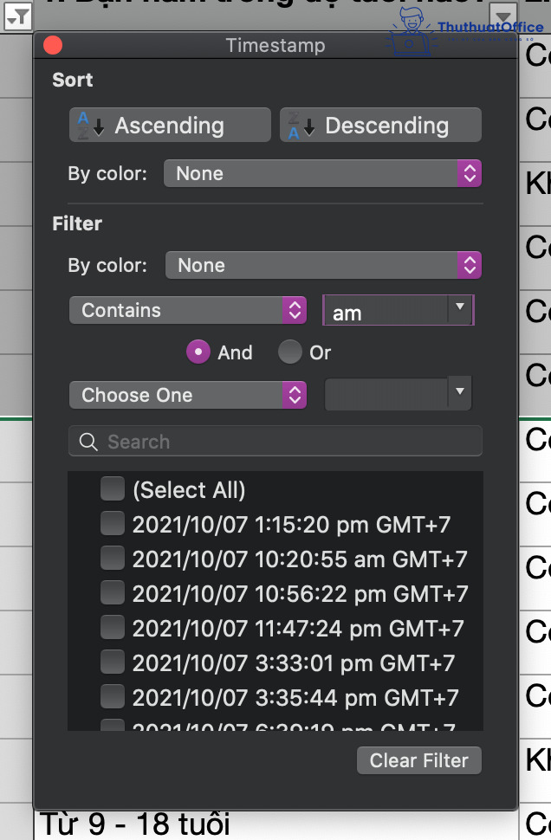This screenshot has width=551, height=840.
Task: Sort the column Descending
Action: [x=379, y=126]
